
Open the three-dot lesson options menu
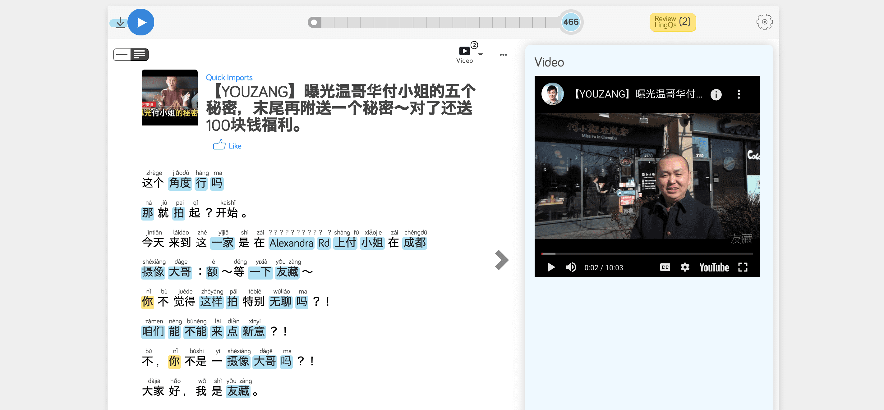(503, 54)
